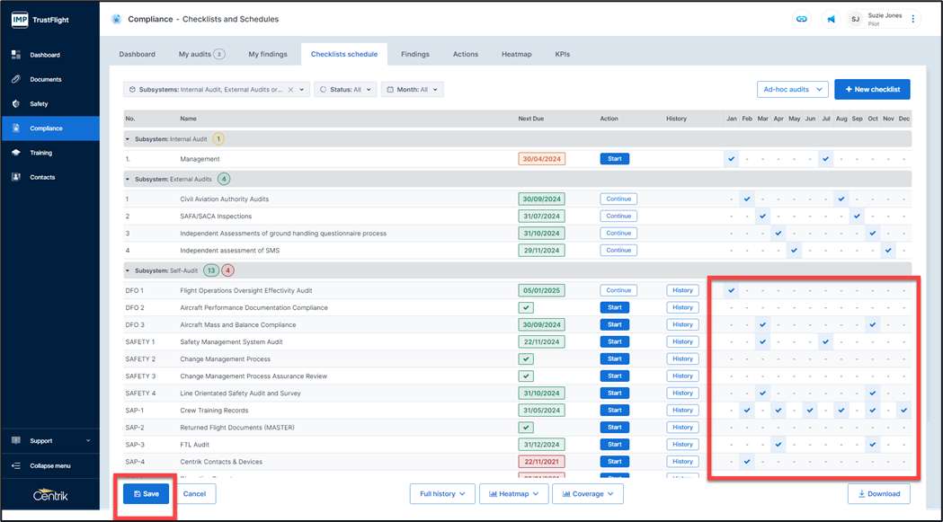Open the Status filter dropdown
The image size is (943, 522).
[x=345, y=90]
